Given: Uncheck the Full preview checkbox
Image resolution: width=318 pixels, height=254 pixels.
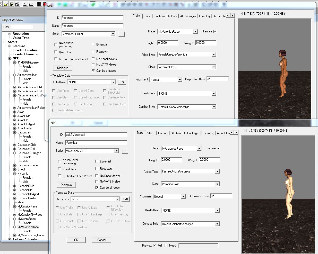Looking at the screenshot, I should click(x=154, y=245).
